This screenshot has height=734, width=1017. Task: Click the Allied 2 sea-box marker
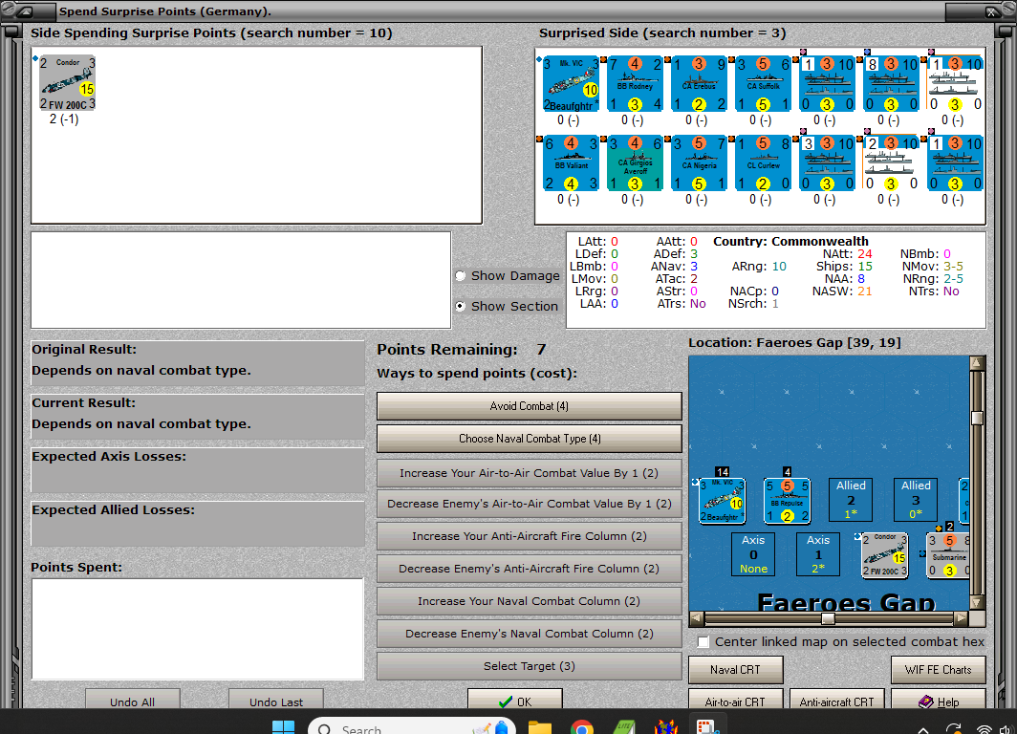tap(851, 500)
